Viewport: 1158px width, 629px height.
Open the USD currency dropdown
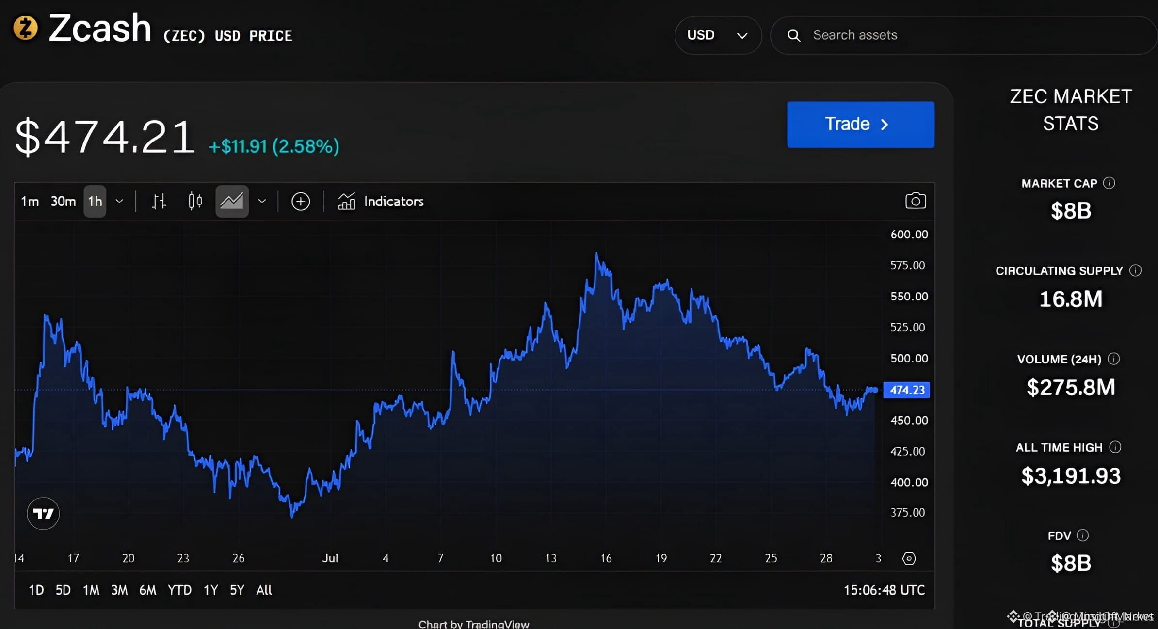tap(718, 35)
